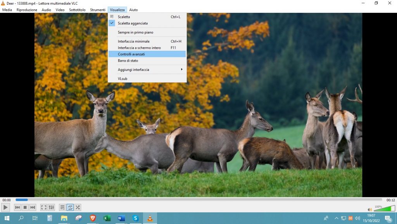Mute audio via speaker icon
The image size is (397, 224).
[369, 210]
